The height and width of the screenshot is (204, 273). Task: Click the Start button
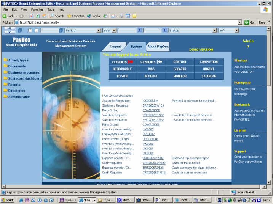coord(7,200)
